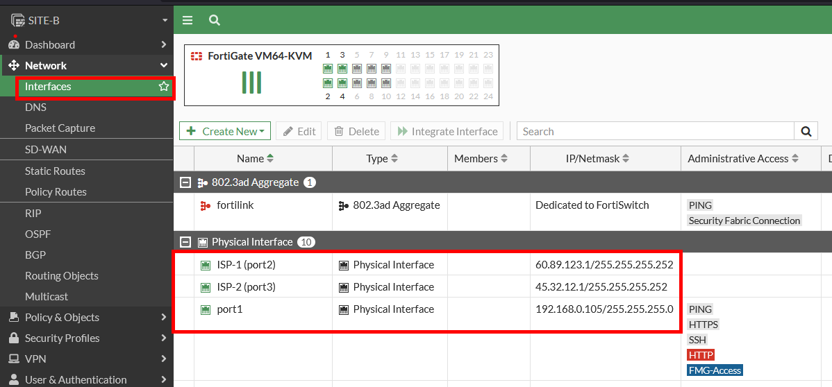Collapse the 802.3ad Aggregate group
Viewport: 832px width, 387px height.
point(185,182)
